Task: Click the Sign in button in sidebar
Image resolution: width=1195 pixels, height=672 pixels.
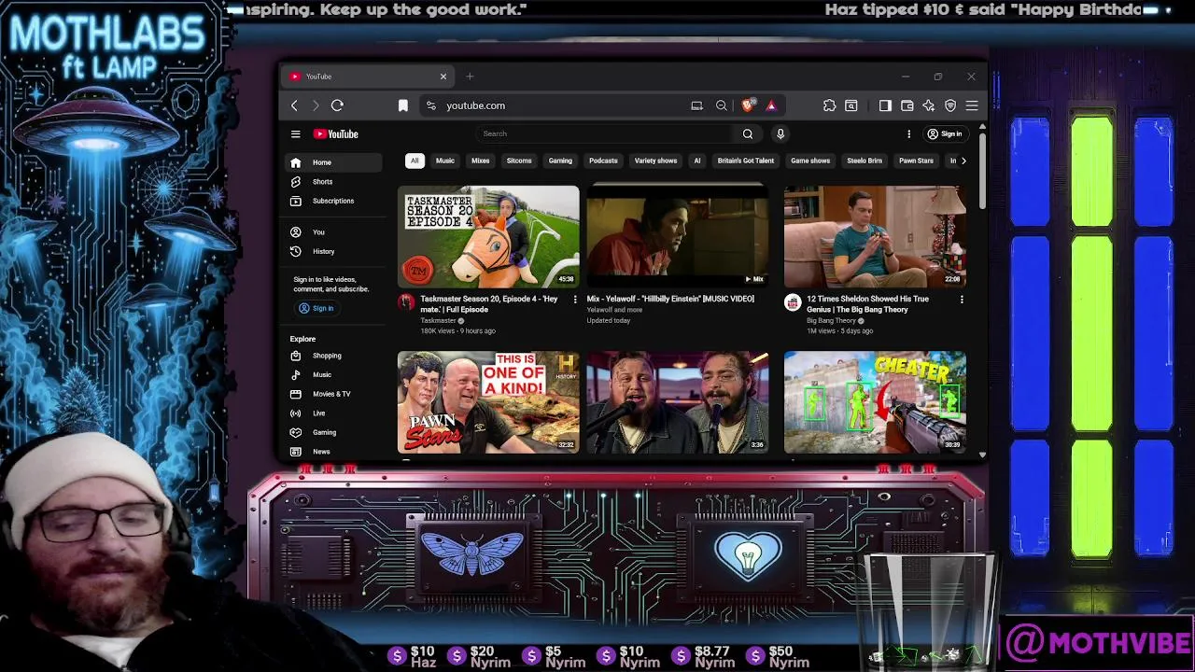Action: [x=316, y=308]
